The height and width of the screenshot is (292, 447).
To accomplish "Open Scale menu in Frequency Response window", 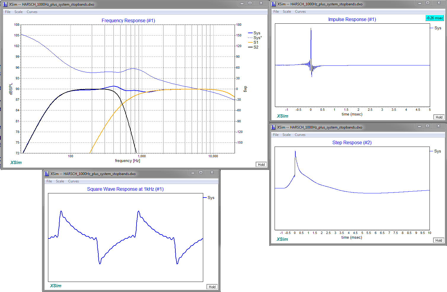I will click(18, 12).
